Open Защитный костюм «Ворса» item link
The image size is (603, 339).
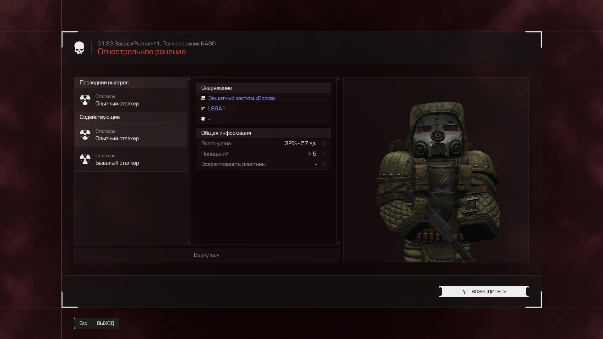[242, 98]
